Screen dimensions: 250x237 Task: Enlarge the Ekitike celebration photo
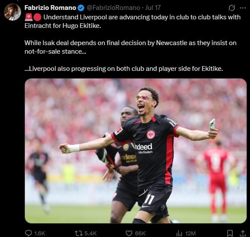(x=136, y=151)
